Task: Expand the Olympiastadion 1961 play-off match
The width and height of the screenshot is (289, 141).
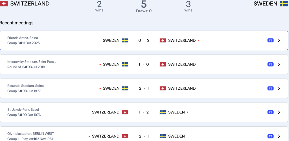Action: (x=279, y=136)
